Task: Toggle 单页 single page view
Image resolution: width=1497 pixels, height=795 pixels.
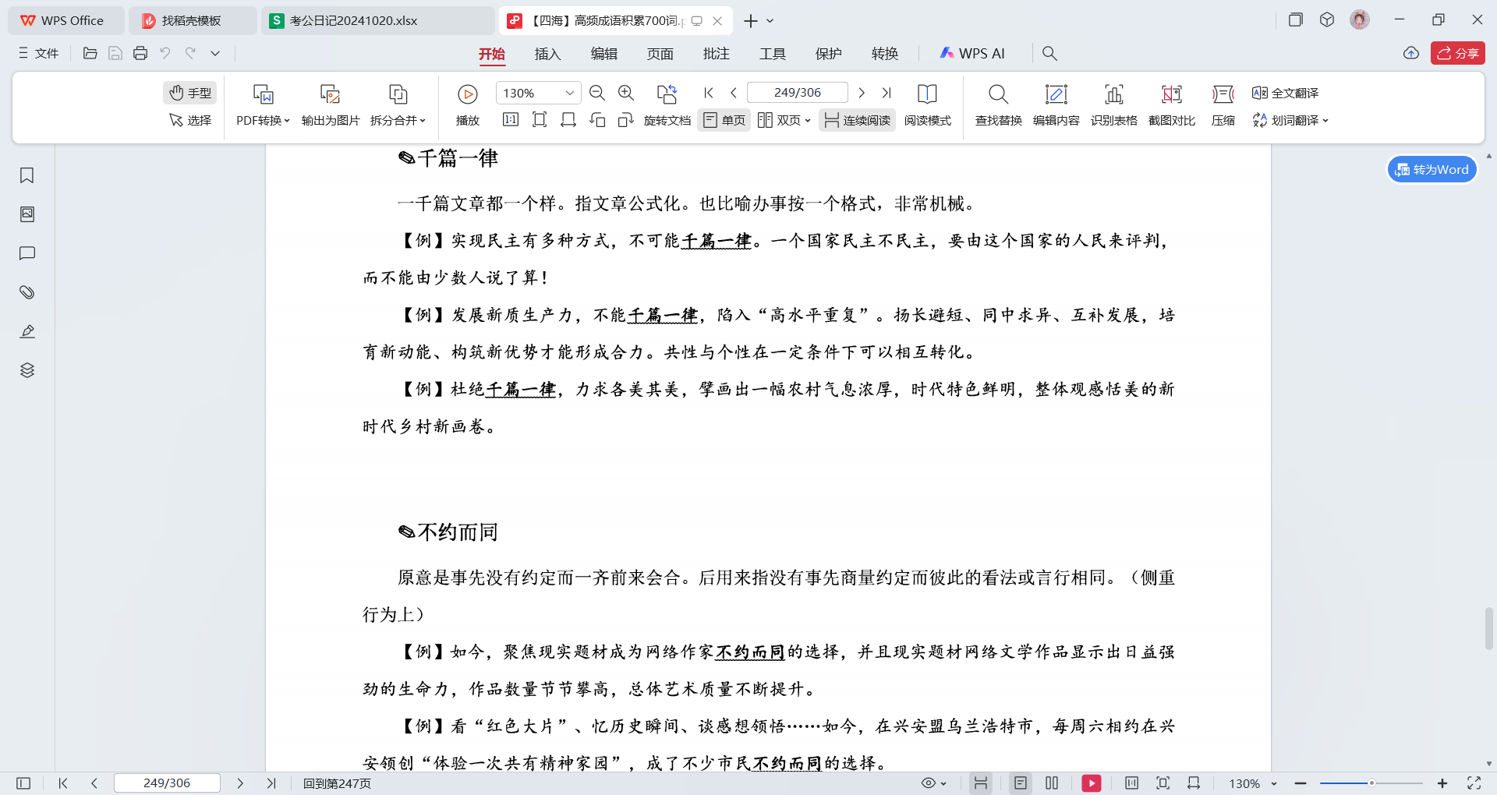Action: tap(724, 120)
